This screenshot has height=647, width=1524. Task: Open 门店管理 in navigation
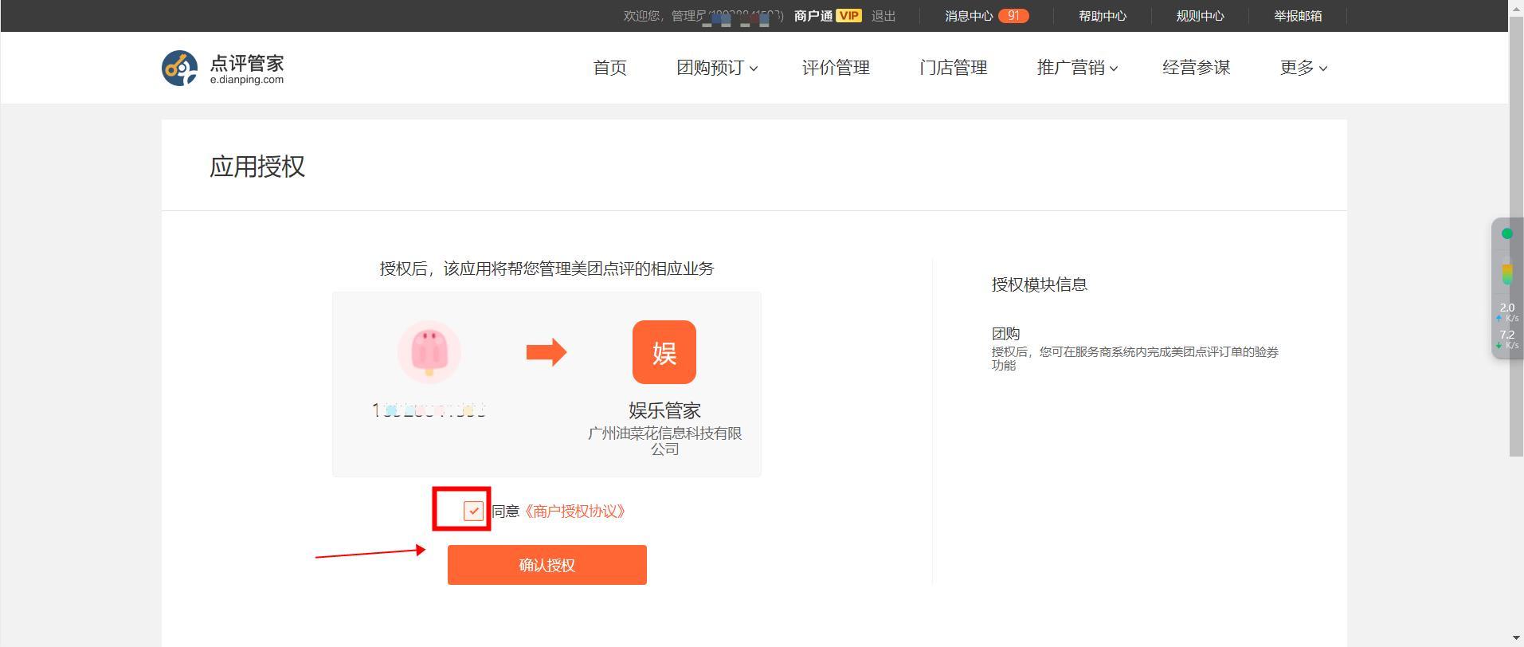[x=954, y=68]
